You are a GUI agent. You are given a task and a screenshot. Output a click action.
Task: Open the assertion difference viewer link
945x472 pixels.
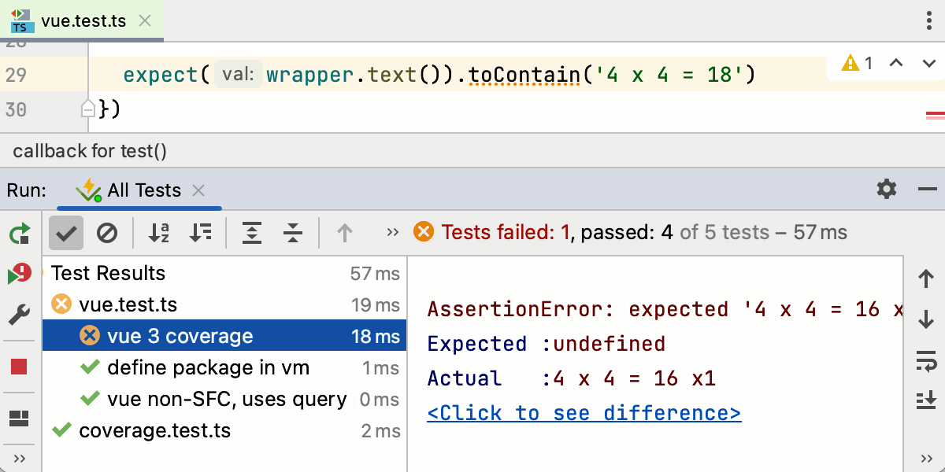(x=584, y=412)
